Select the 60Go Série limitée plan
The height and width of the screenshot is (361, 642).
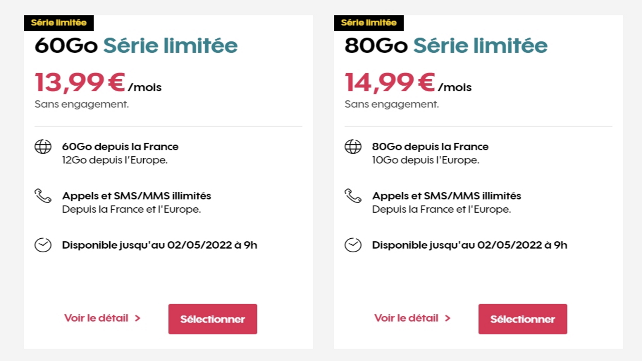tap(213, 319)
